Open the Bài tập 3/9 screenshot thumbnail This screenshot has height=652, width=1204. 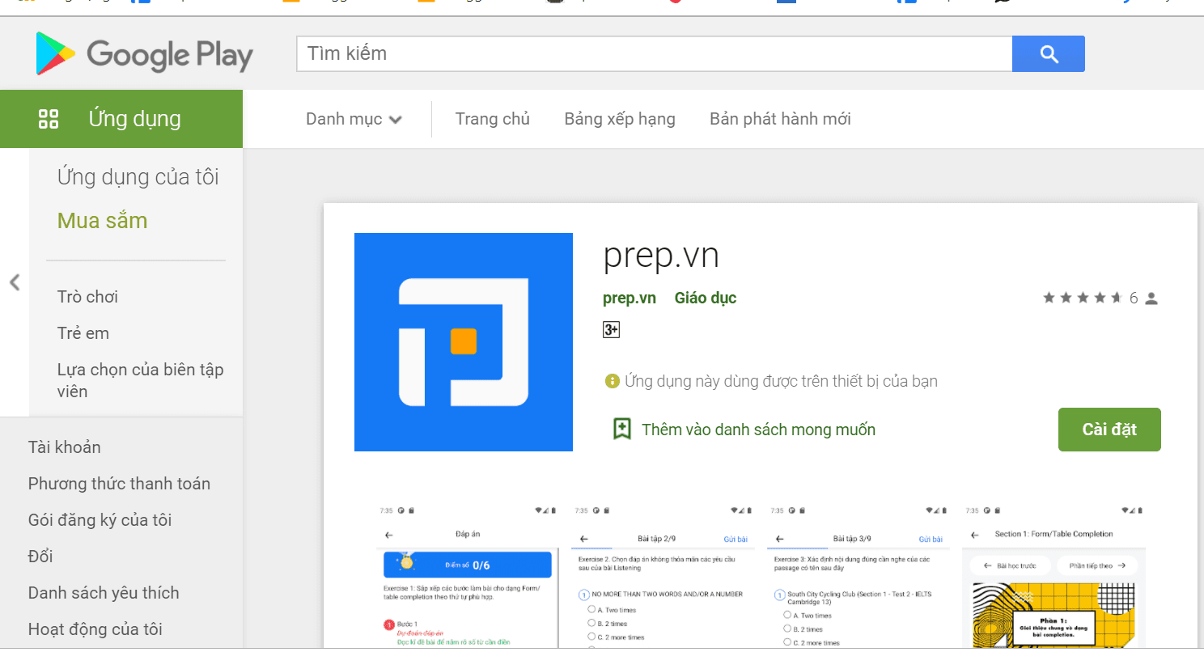point(858,576)
